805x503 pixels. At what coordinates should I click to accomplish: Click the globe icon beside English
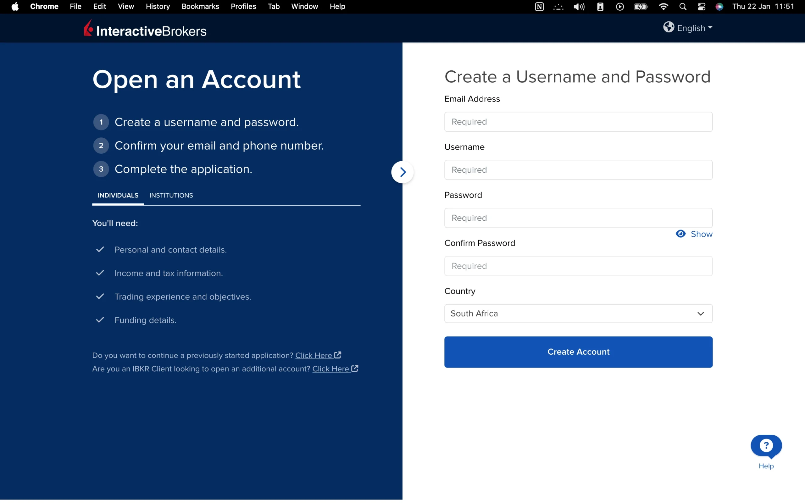click(669, 27)
